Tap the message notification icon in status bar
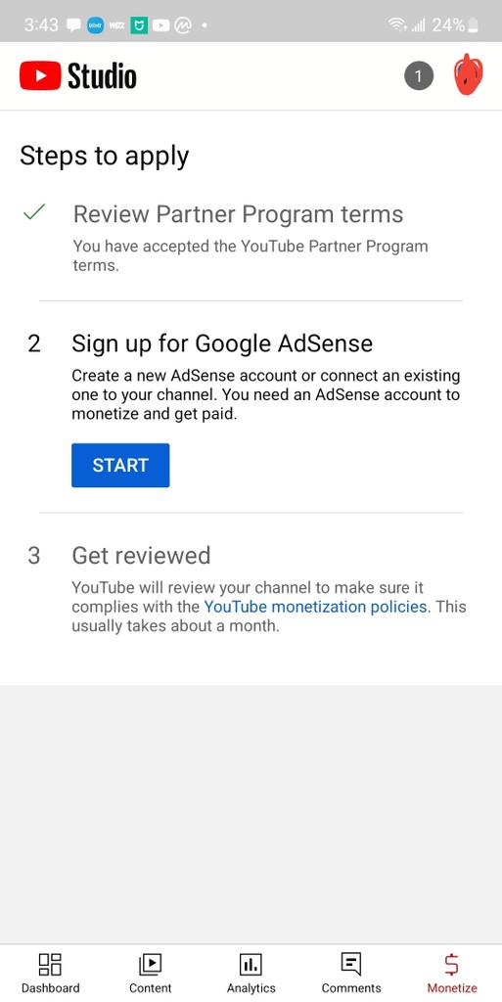This screenshot has height=1002, width=502. click(x=73, y=25)
